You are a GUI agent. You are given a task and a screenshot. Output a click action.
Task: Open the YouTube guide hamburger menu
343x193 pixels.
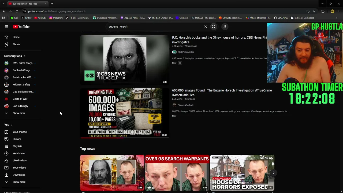point(6,27)
